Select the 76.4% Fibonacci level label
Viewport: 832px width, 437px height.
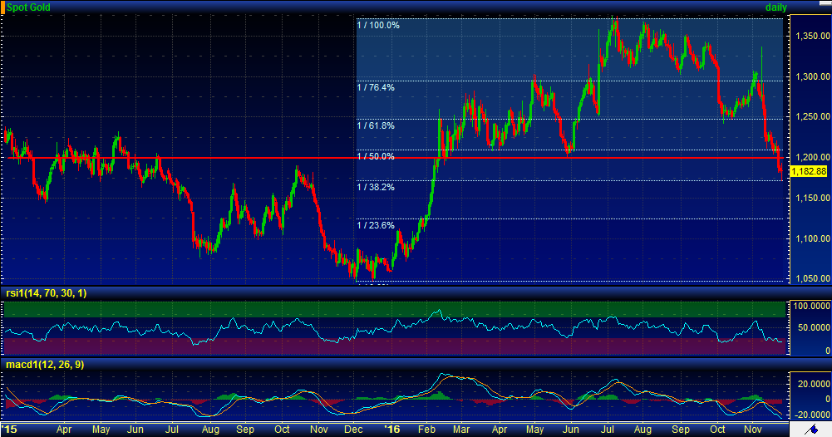tap(376, 87)
